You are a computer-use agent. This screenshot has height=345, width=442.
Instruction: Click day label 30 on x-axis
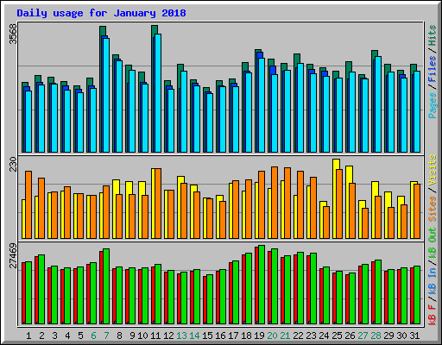[x=401, y=336]
